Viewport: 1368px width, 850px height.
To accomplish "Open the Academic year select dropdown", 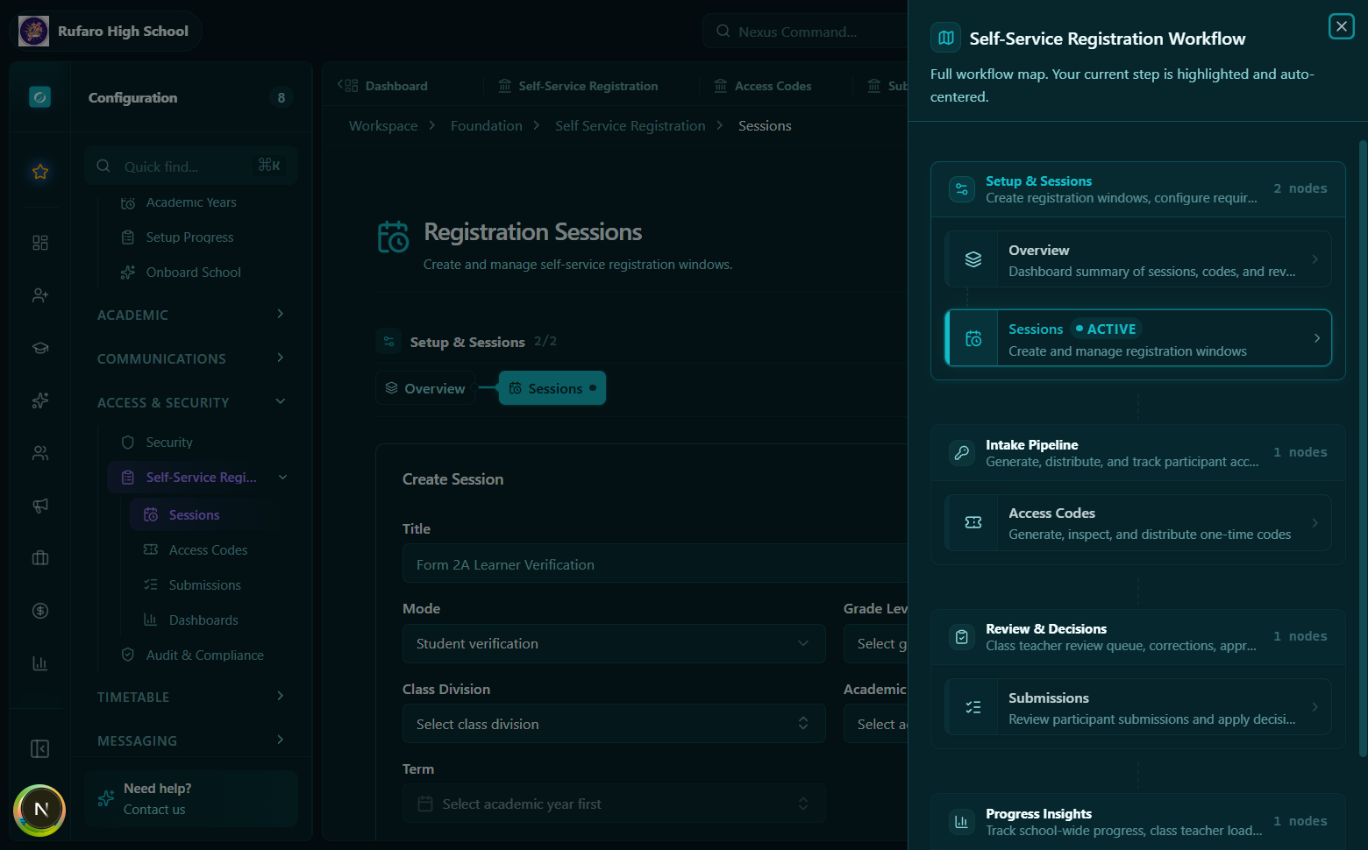I will [875, 724].
